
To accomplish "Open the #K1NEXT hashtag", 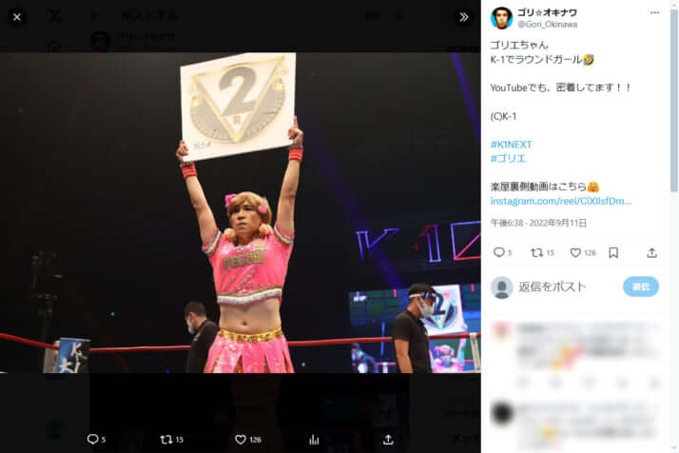I will point(511,145).
